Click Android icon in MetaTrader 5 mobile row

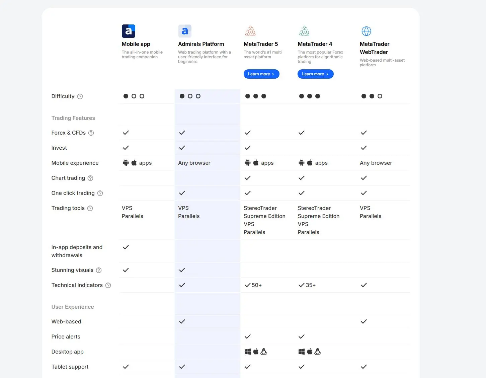pos(248,163)
